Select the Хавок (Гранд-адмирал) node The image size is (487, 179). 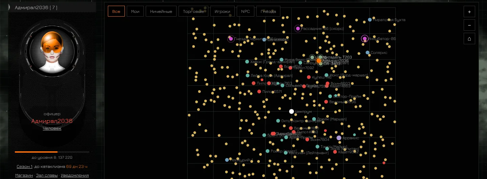[x=247, y=62]
